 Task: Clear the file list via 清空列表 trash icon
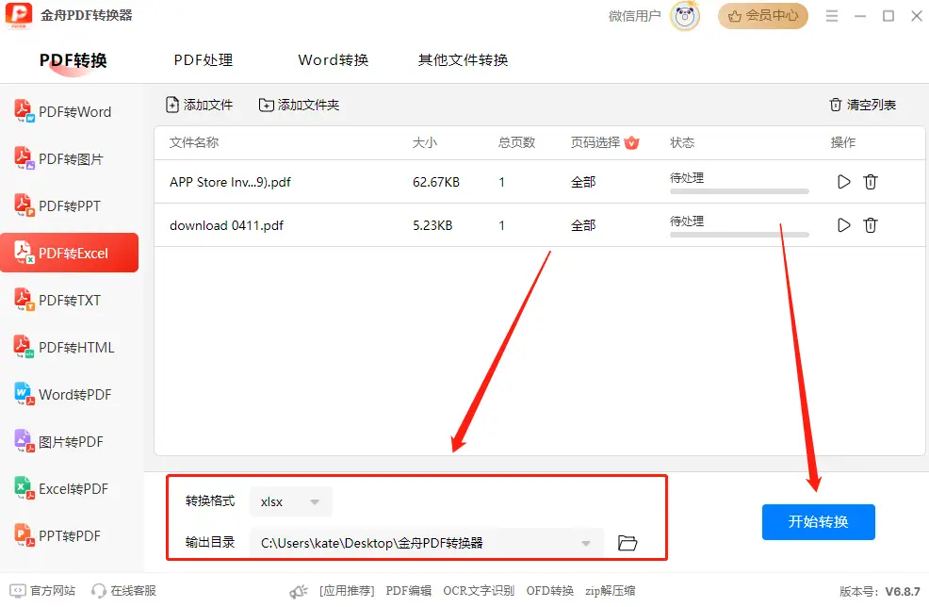(838, 105)
